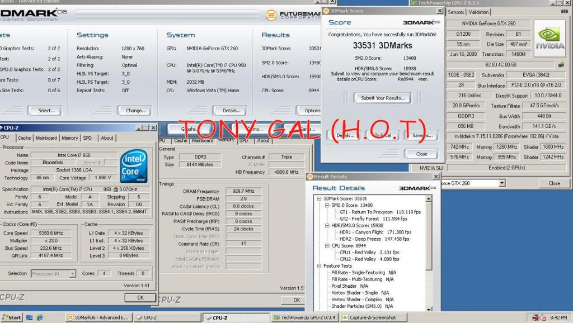Click the Show Desktop quick launch icon
The image size is (573, 323).
click(x=30, y=317)
